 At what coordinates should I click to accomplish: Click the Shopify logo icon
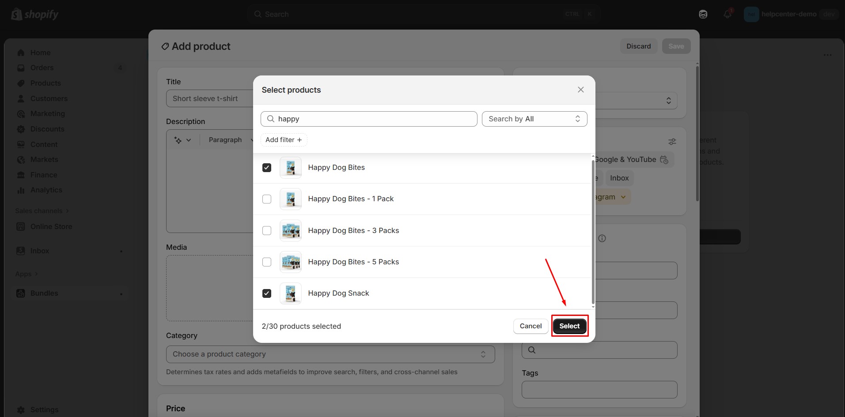pos(17,15)
